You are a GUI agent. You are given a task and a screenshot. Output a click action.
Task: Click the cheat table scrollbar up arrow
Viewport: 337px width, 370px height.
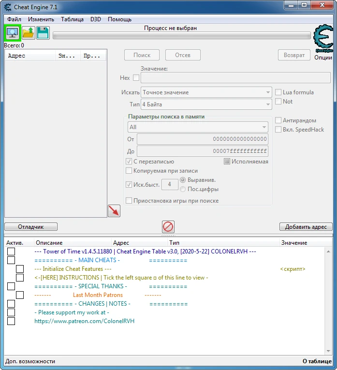coord(328,252)
